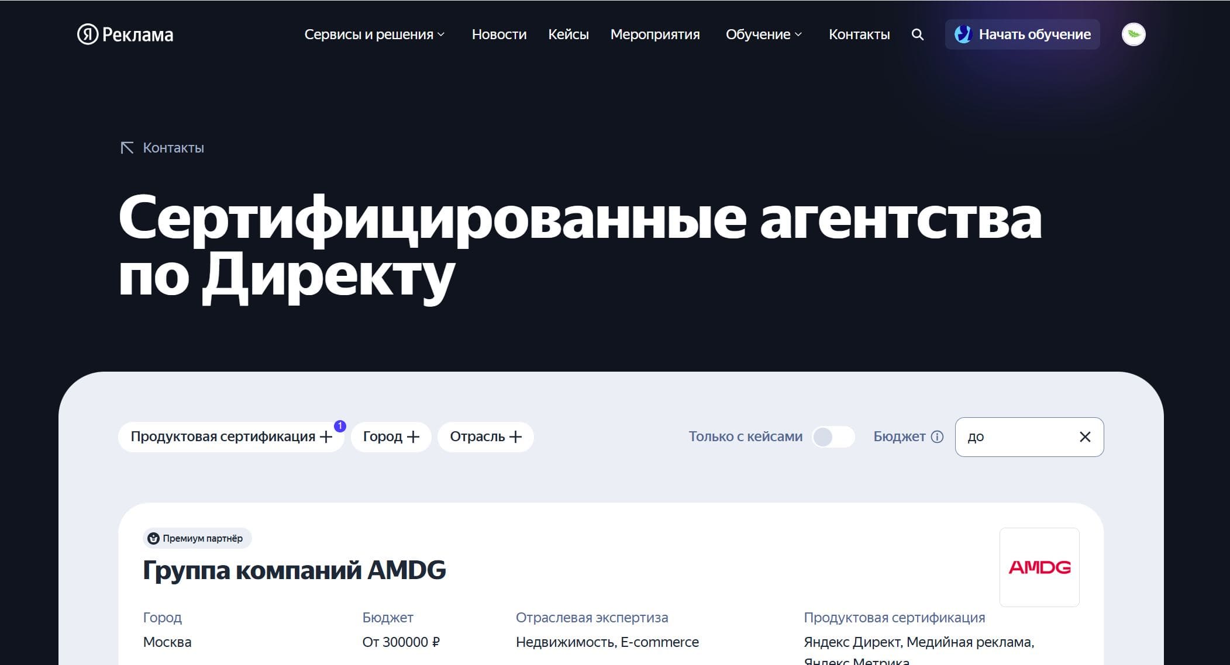Click the Премиум партнёр badge
This screenshot has width=1230, height=665.
click(197, 538)
